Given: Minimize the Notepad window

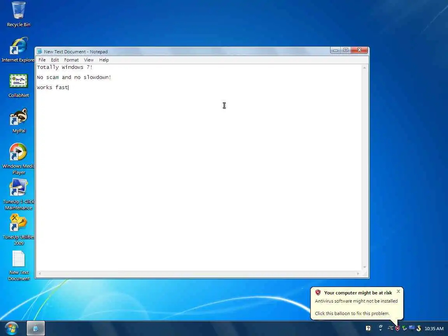Looking at the screenshot, I should 336,50.
